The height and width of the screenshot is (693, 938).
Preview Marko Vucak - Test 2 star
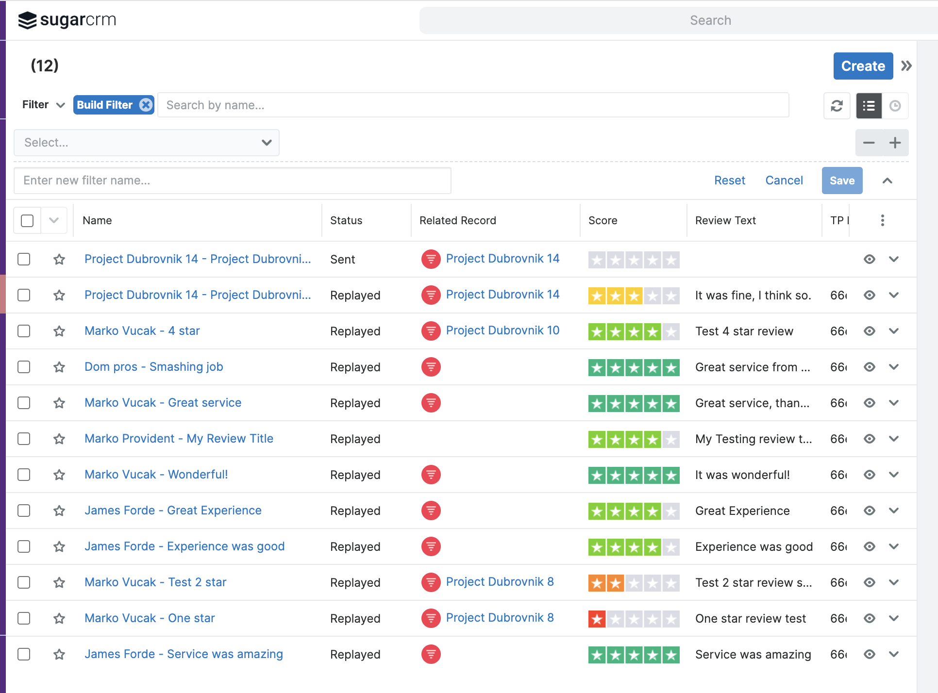tap(869, 582)
